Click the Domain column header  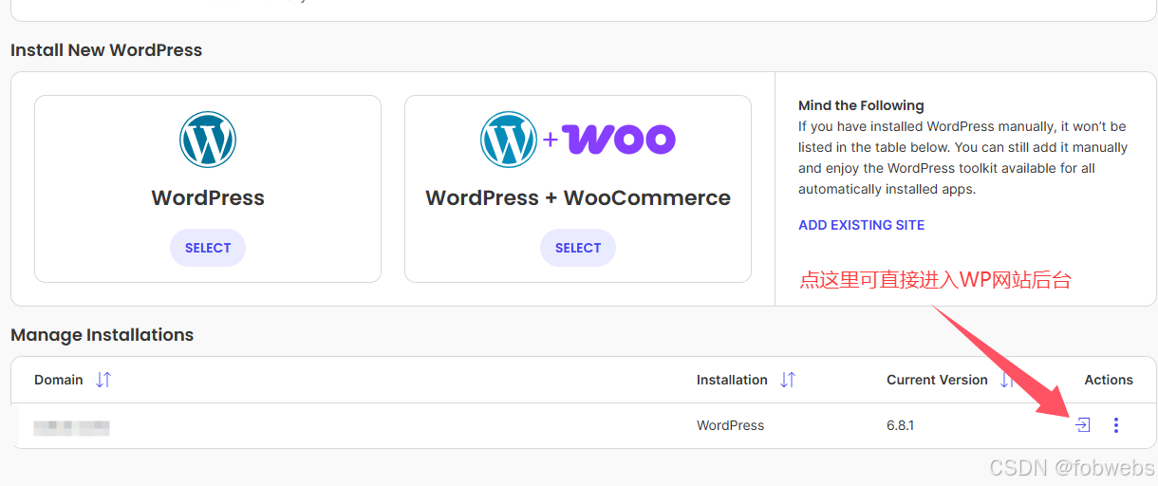point(59,380)
